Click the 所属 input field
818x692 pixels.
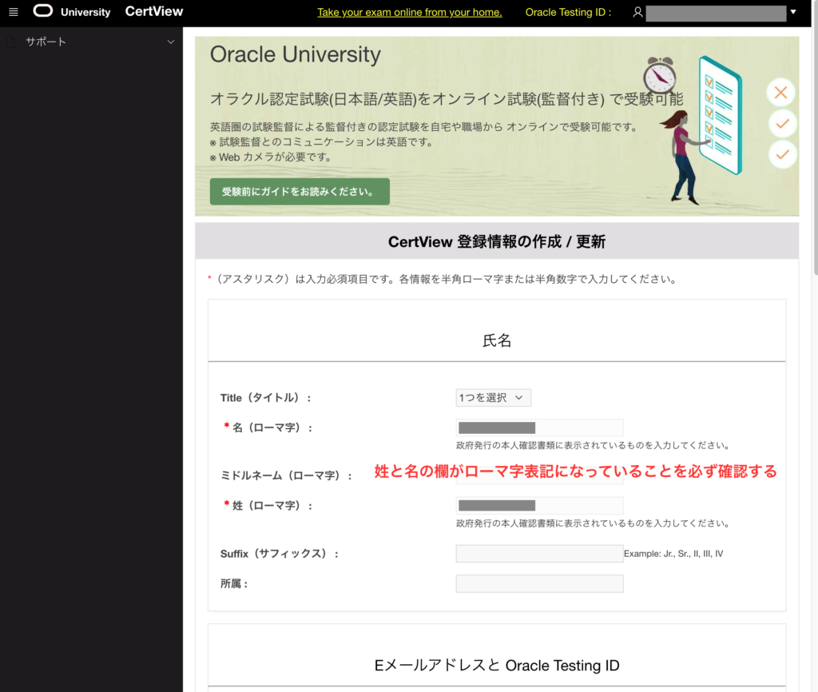(539, 583)
